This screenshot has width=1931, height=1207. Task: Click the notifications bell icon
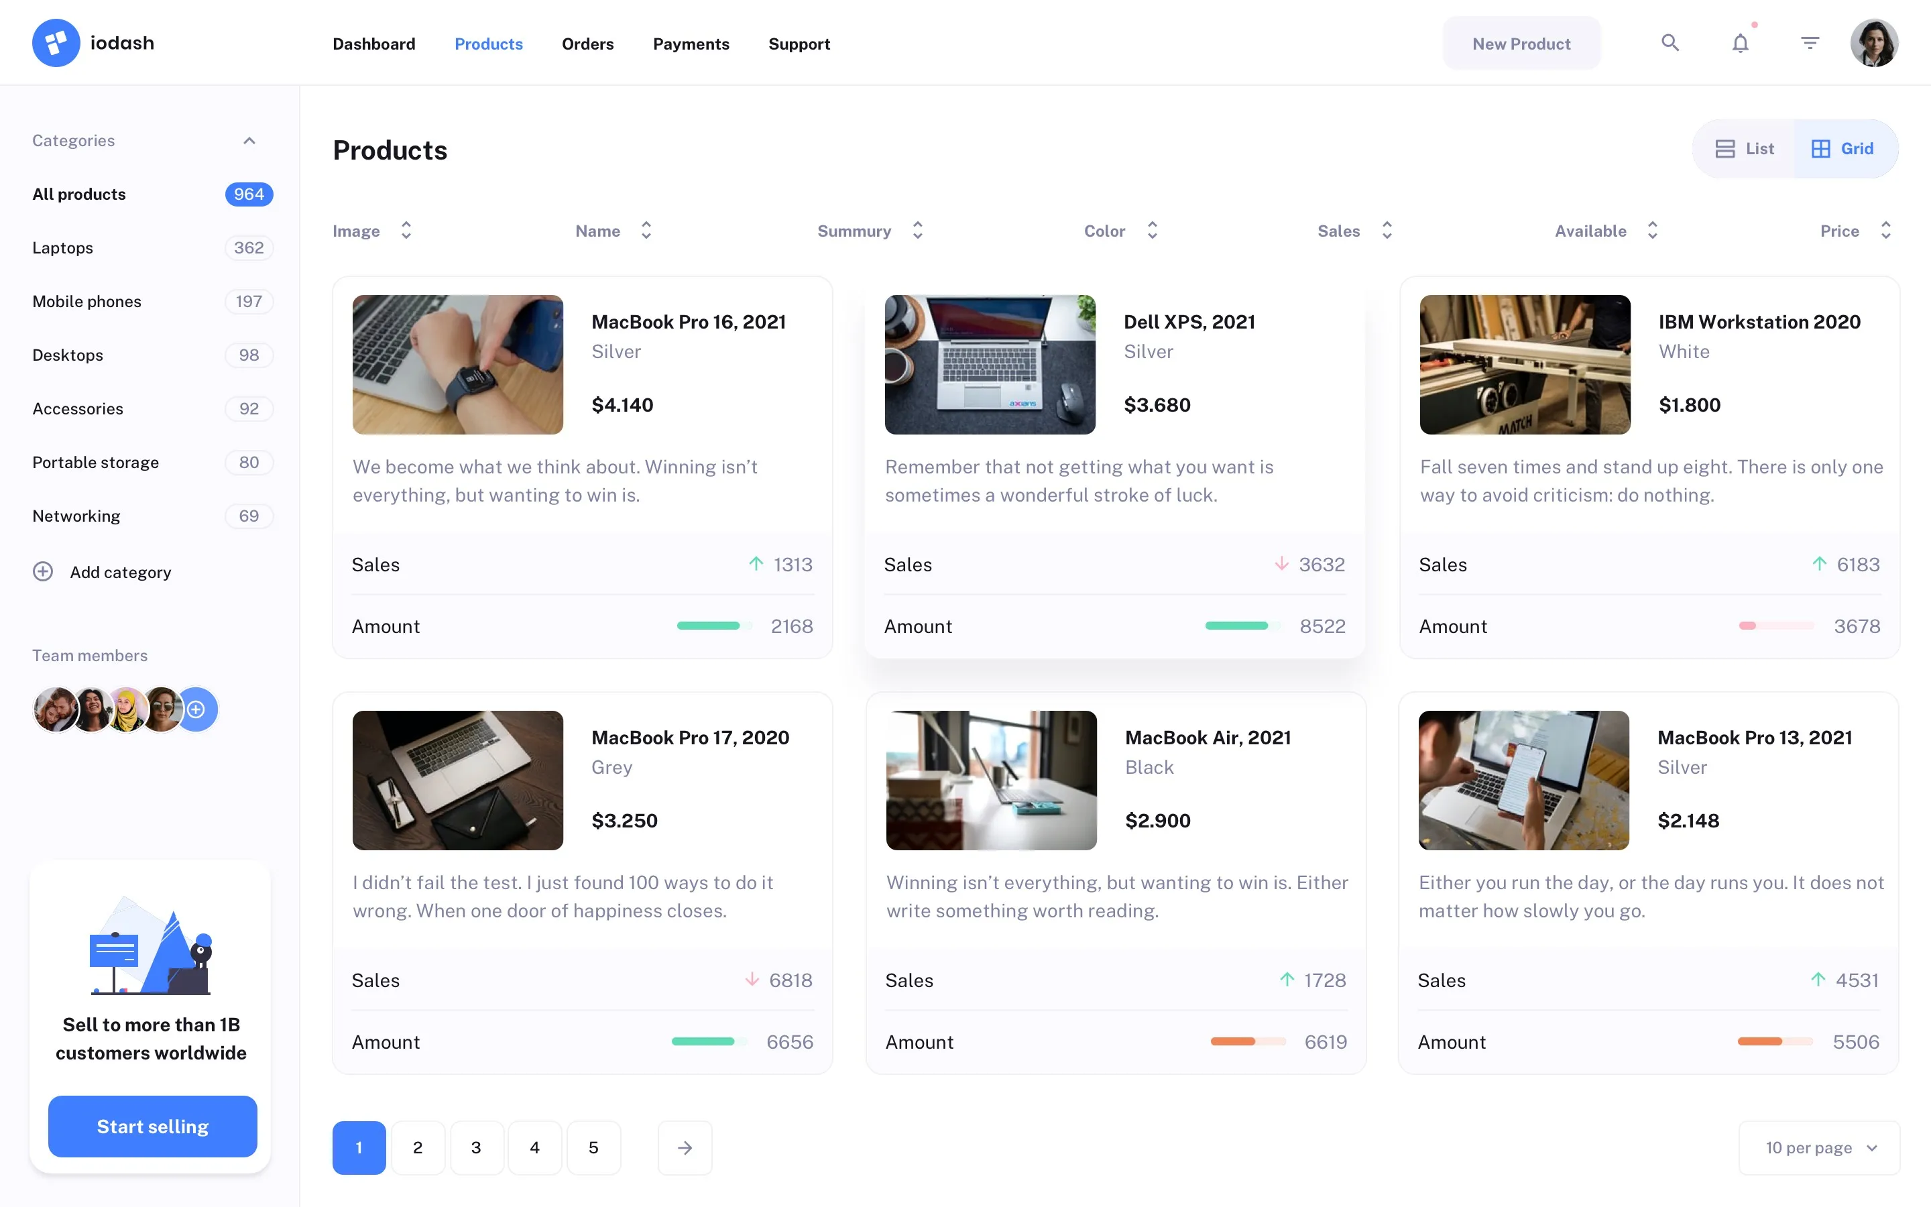tap(1741, 42)
